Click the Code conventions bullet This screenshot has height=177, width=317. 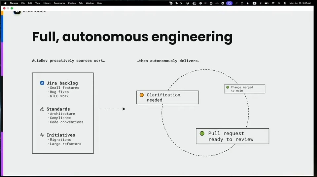pos(66,122)
